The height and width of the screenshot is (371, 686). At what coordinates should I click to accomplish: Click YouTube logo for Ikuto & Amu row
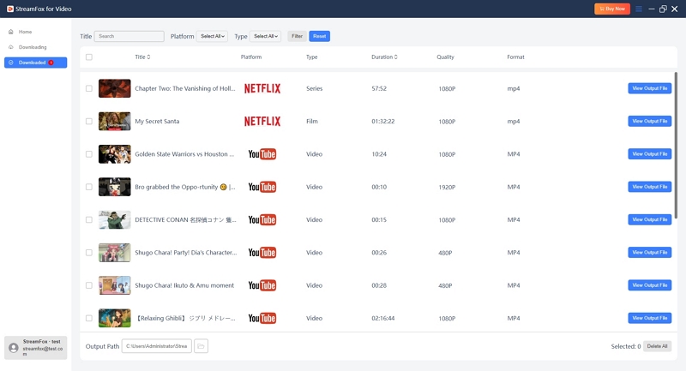(x=262, y=285)
